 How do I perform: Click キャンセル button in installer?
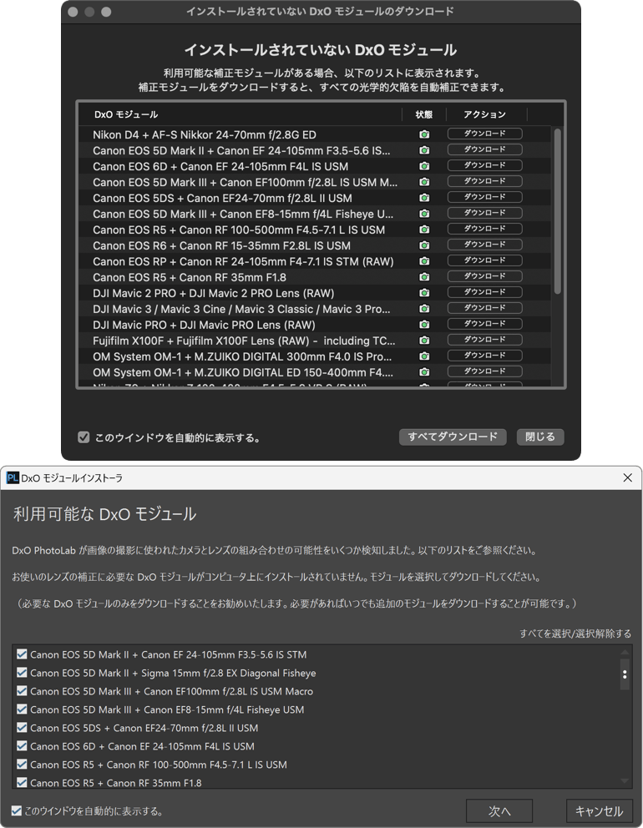pos(599,811)
